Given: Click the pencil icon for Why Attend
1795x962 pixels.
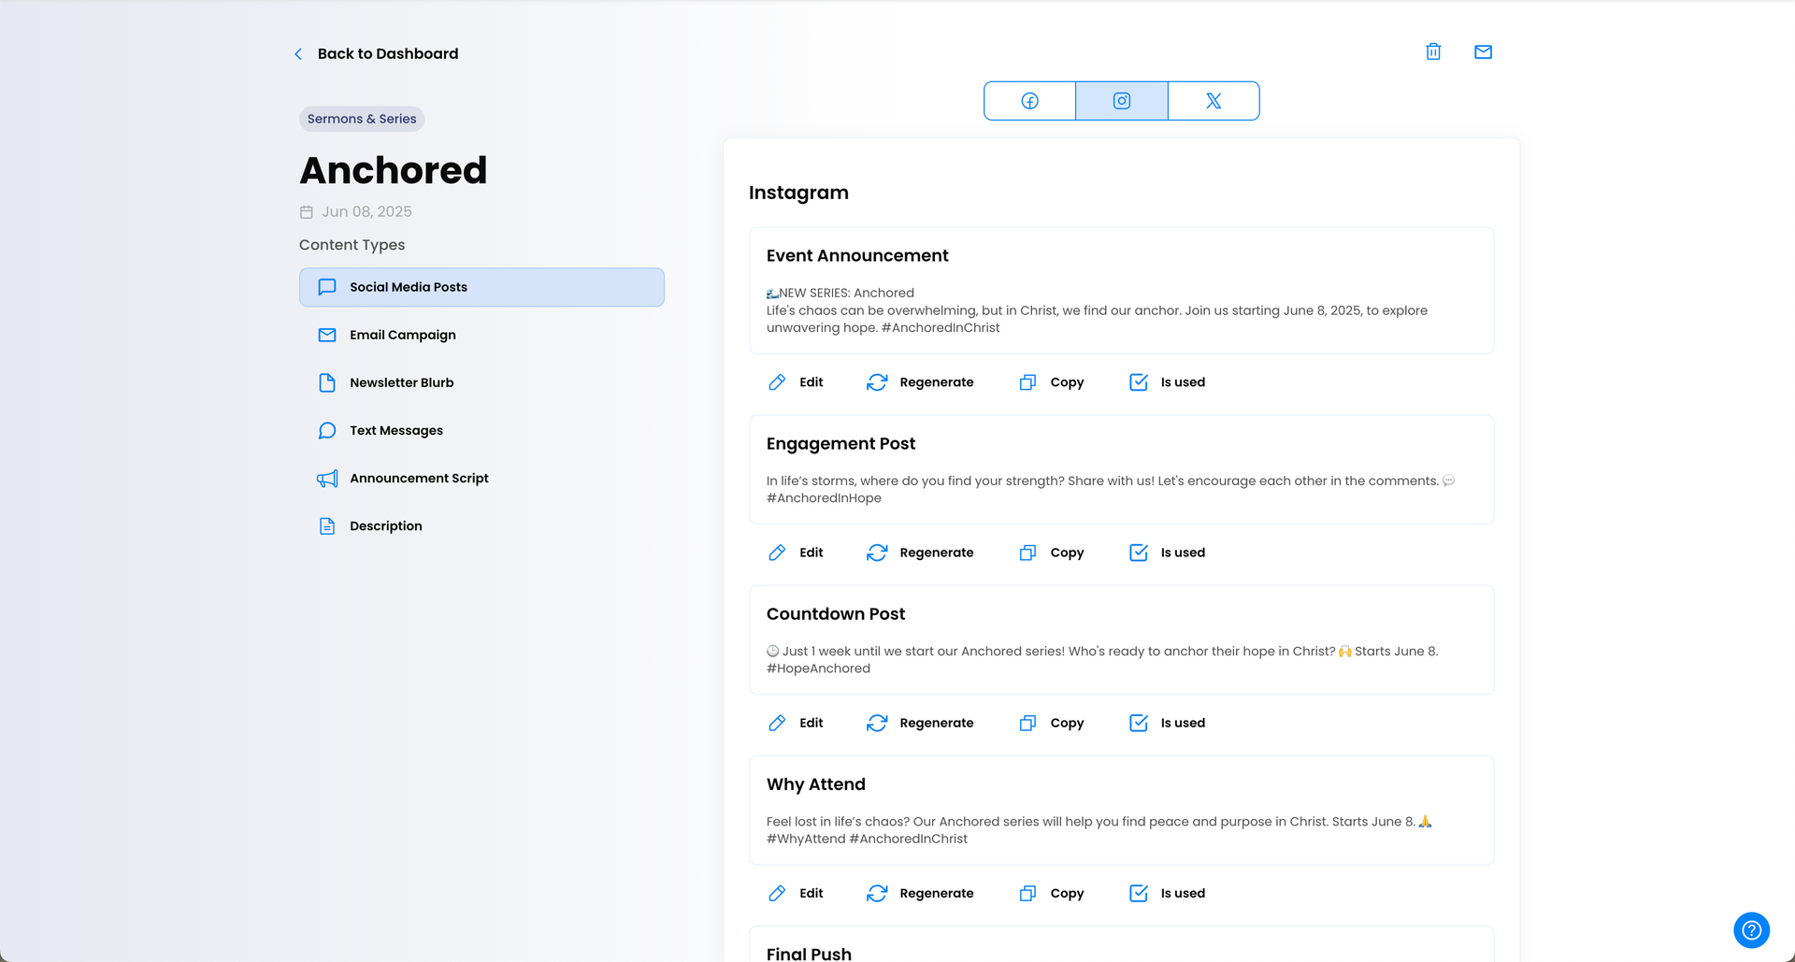Looking at the screenshot, I should (777, 893).
